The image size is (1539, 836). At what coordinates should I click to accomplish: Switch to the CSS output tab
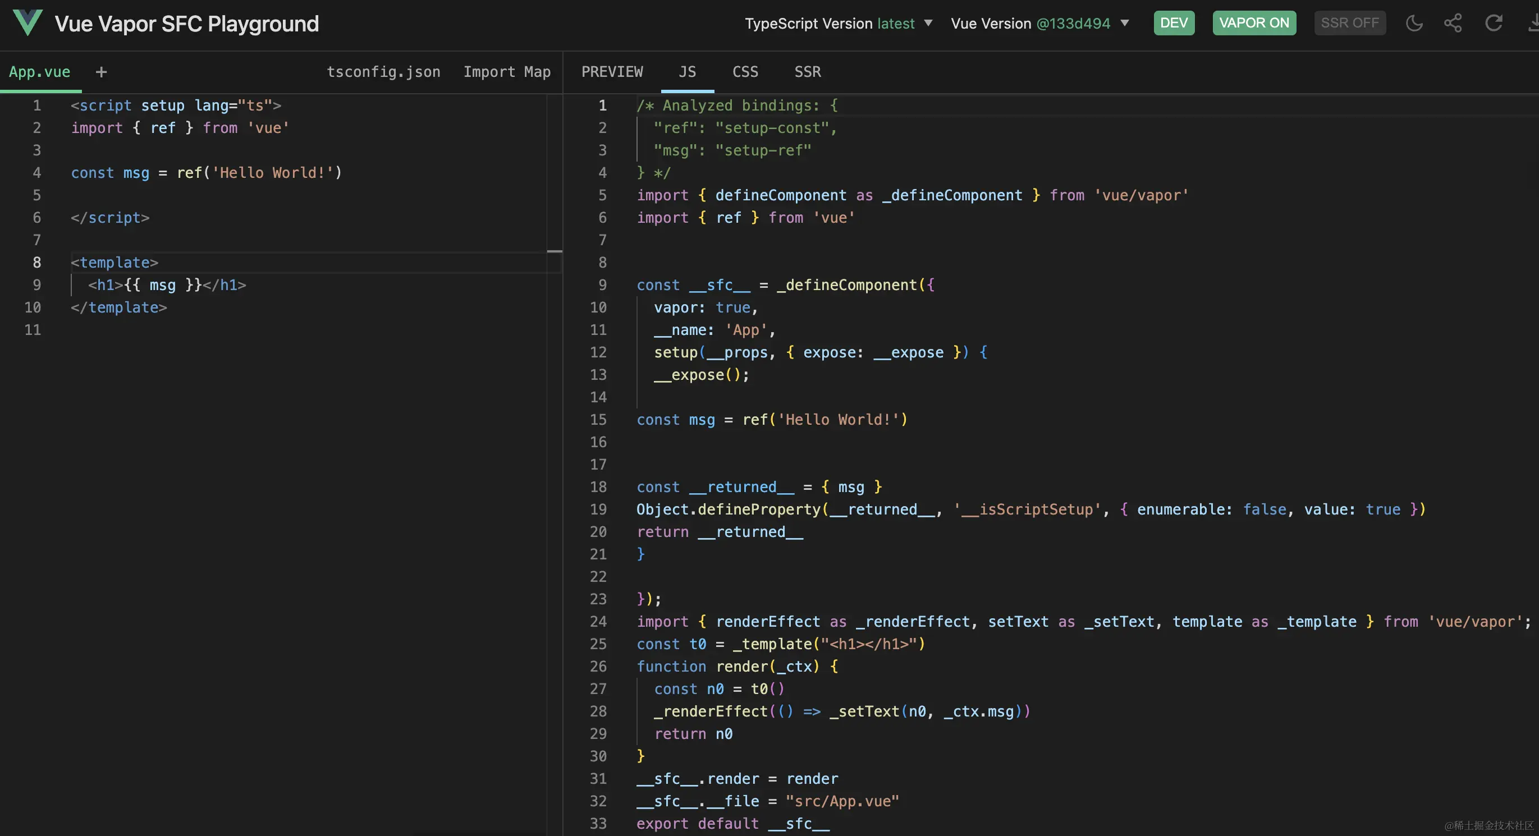[745, 72]
